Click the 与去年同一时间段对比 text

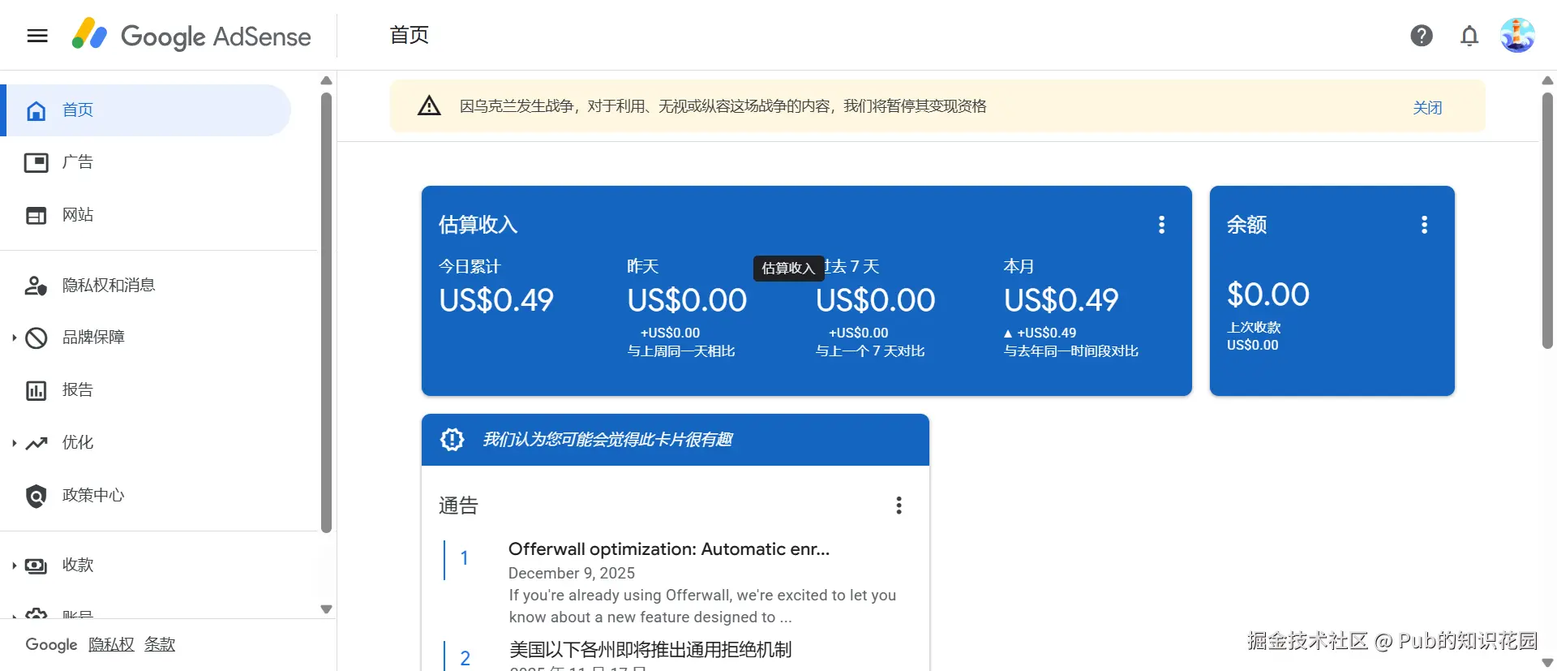[x=1071, y=351]
